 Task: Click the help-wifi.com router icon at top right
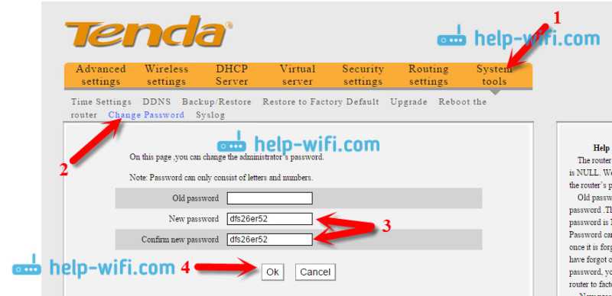(x=451, y=37)
